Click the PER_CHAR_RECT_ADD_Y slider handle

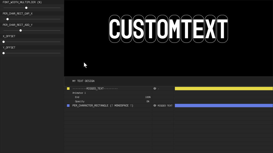[20, 31]
